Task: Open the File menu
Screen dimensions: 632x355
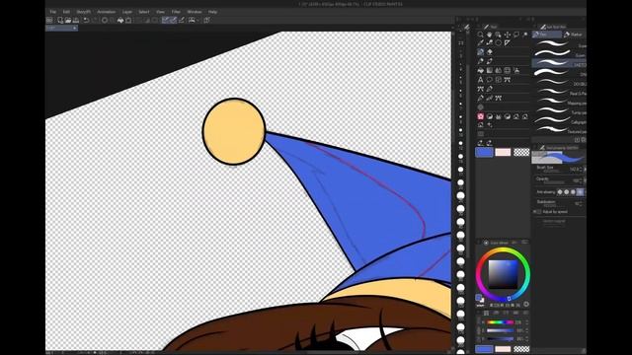Action: point(52,12)
